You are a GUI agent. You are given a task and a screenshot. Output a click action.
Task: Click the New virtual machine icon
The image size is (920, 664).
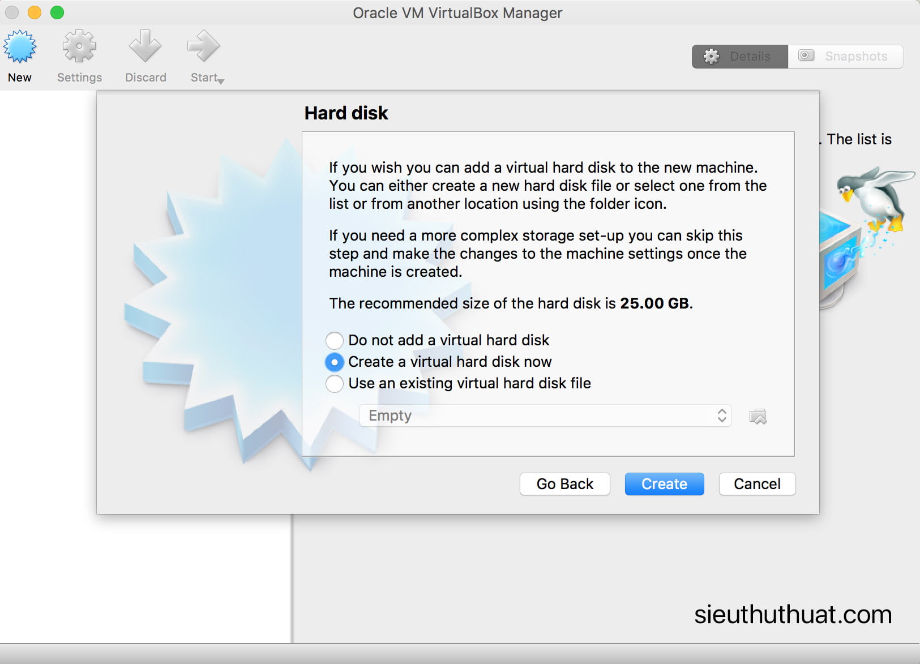(x=20, y=47)
